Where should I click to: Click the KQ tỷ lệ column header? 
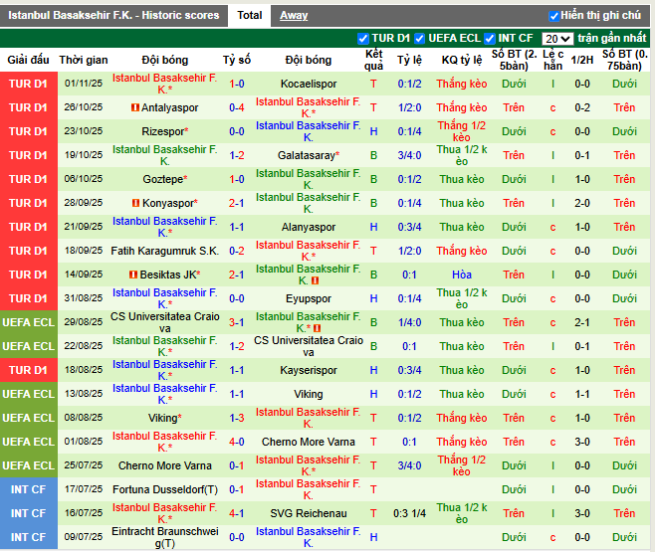click(462, 60)
